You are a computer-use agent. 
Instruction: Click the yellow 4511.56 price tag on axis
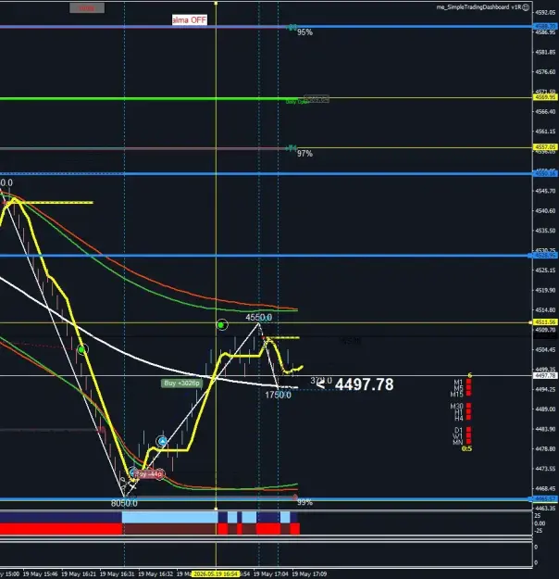545,322
